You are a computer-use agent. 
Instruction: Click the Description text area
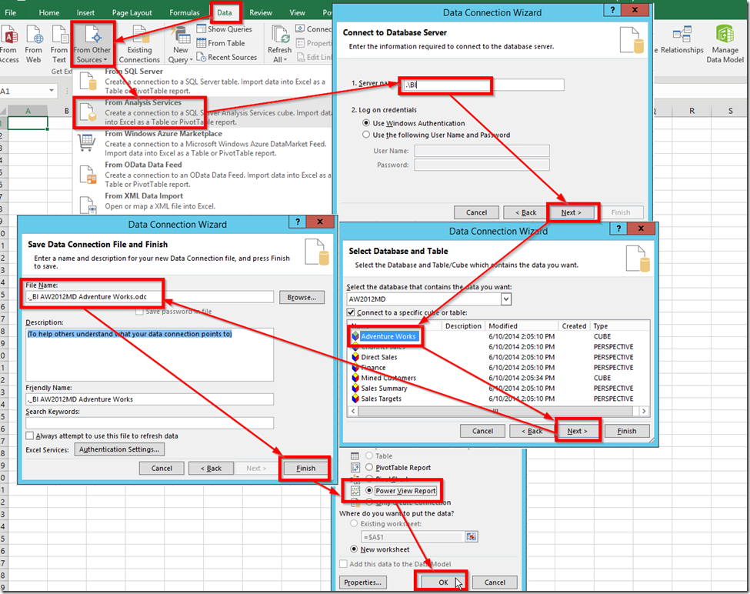point(150,355)
